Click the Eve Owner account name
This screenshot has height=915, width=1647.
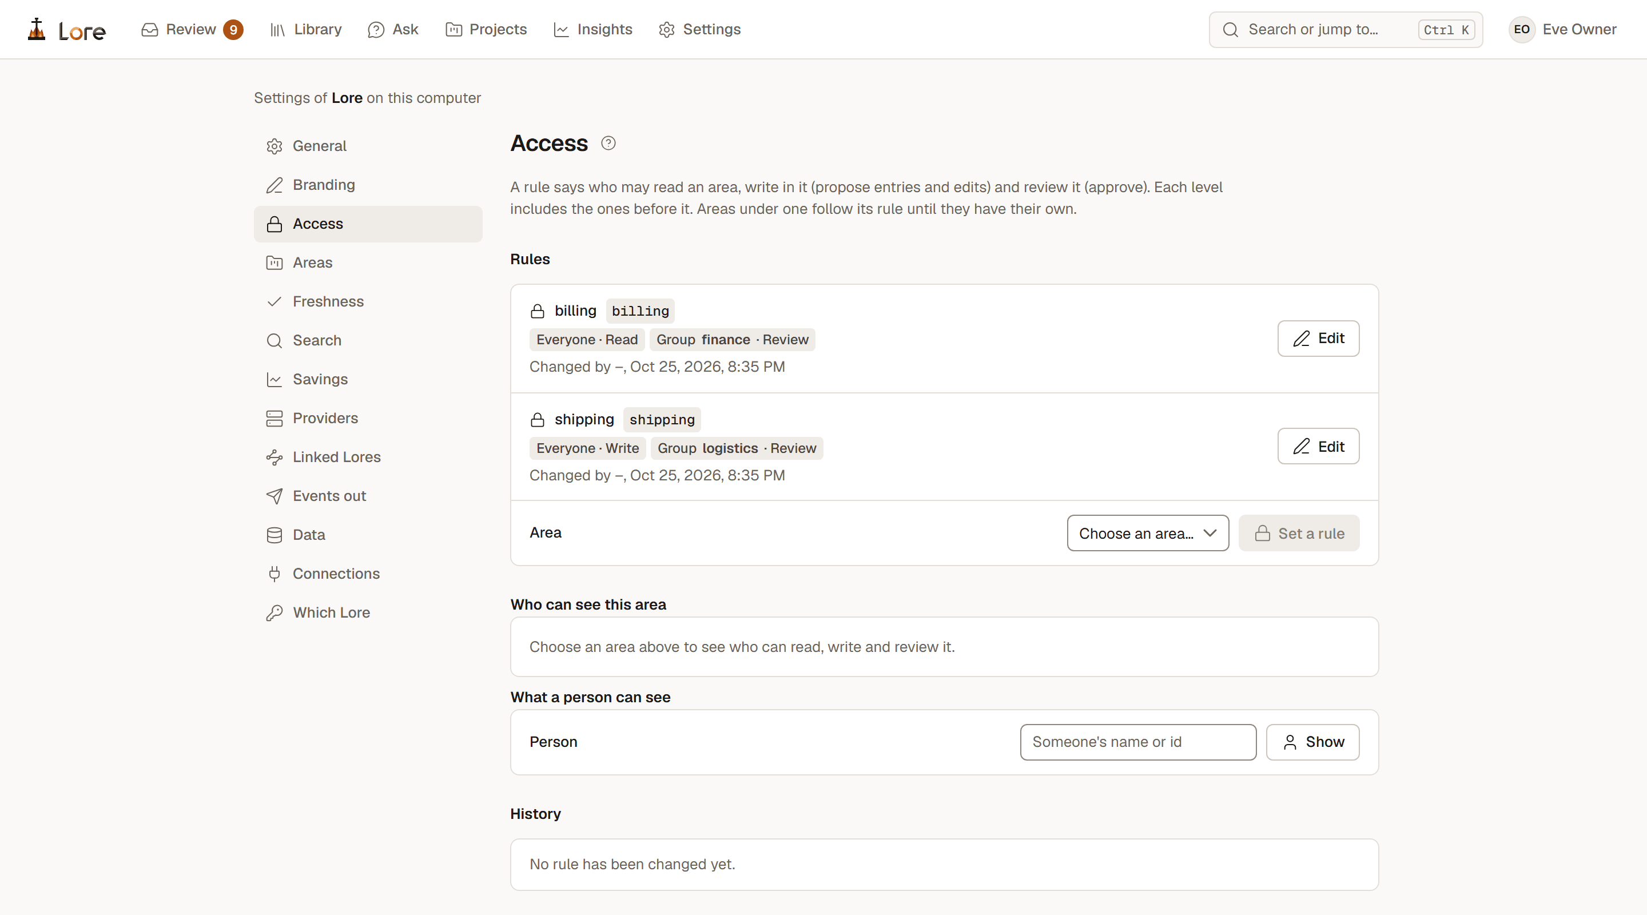pos(1579,29)
